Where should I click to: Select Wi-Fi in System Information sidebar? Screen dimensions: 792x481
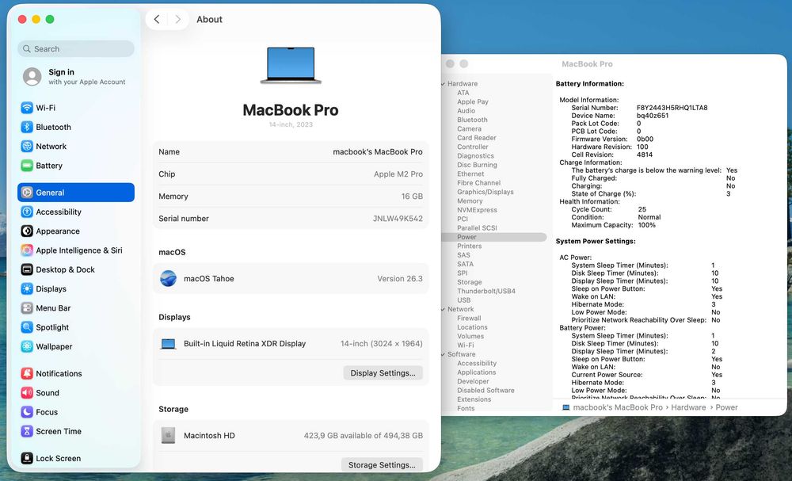click(466, 345)
